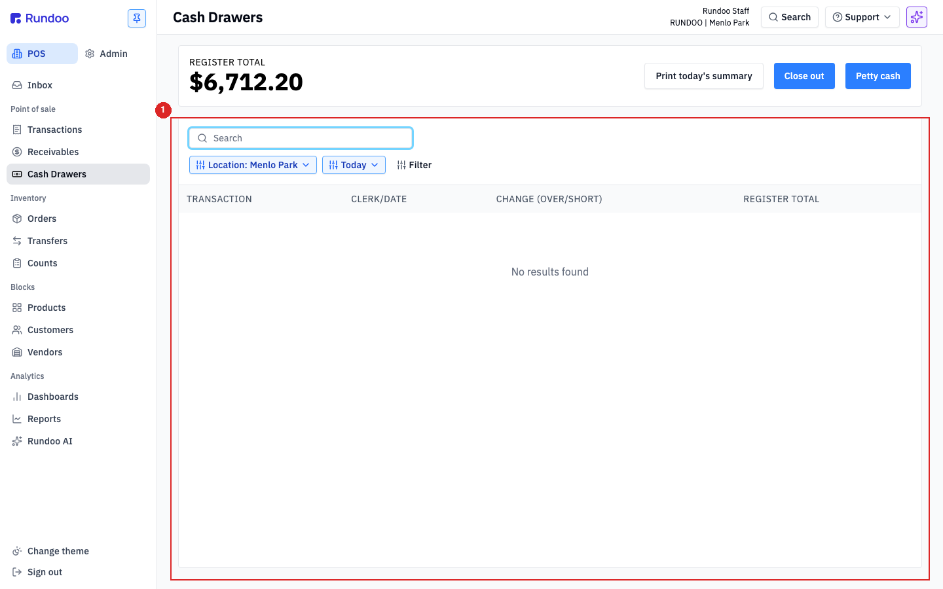
Task: Click the Products grid icon
Action: click(17, 308)
